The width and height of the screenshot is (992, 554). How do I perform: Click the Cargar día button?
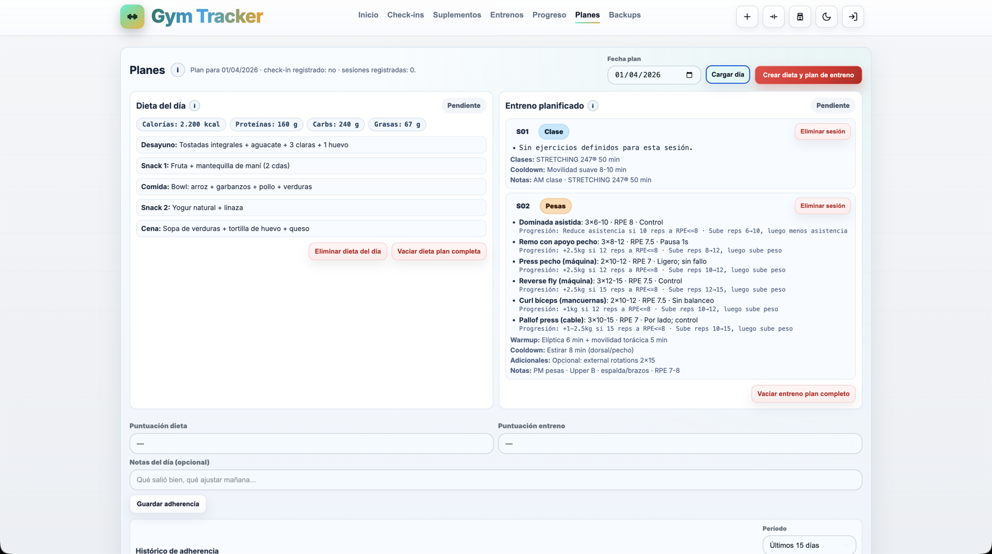tap(727, 74)
